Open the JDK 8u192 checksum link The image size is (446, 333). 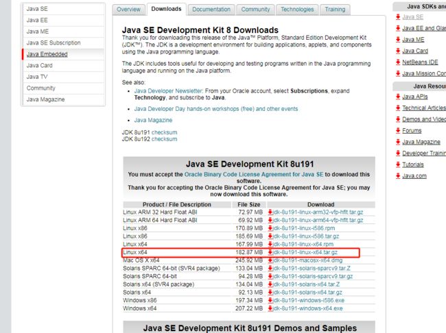164,139
